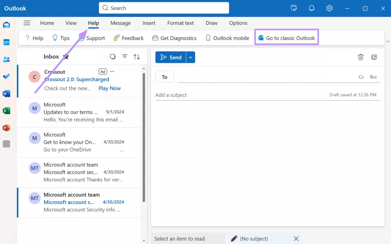Select the Help tab
The width and height of the screenshot is (391, 244).
[94, 23]
